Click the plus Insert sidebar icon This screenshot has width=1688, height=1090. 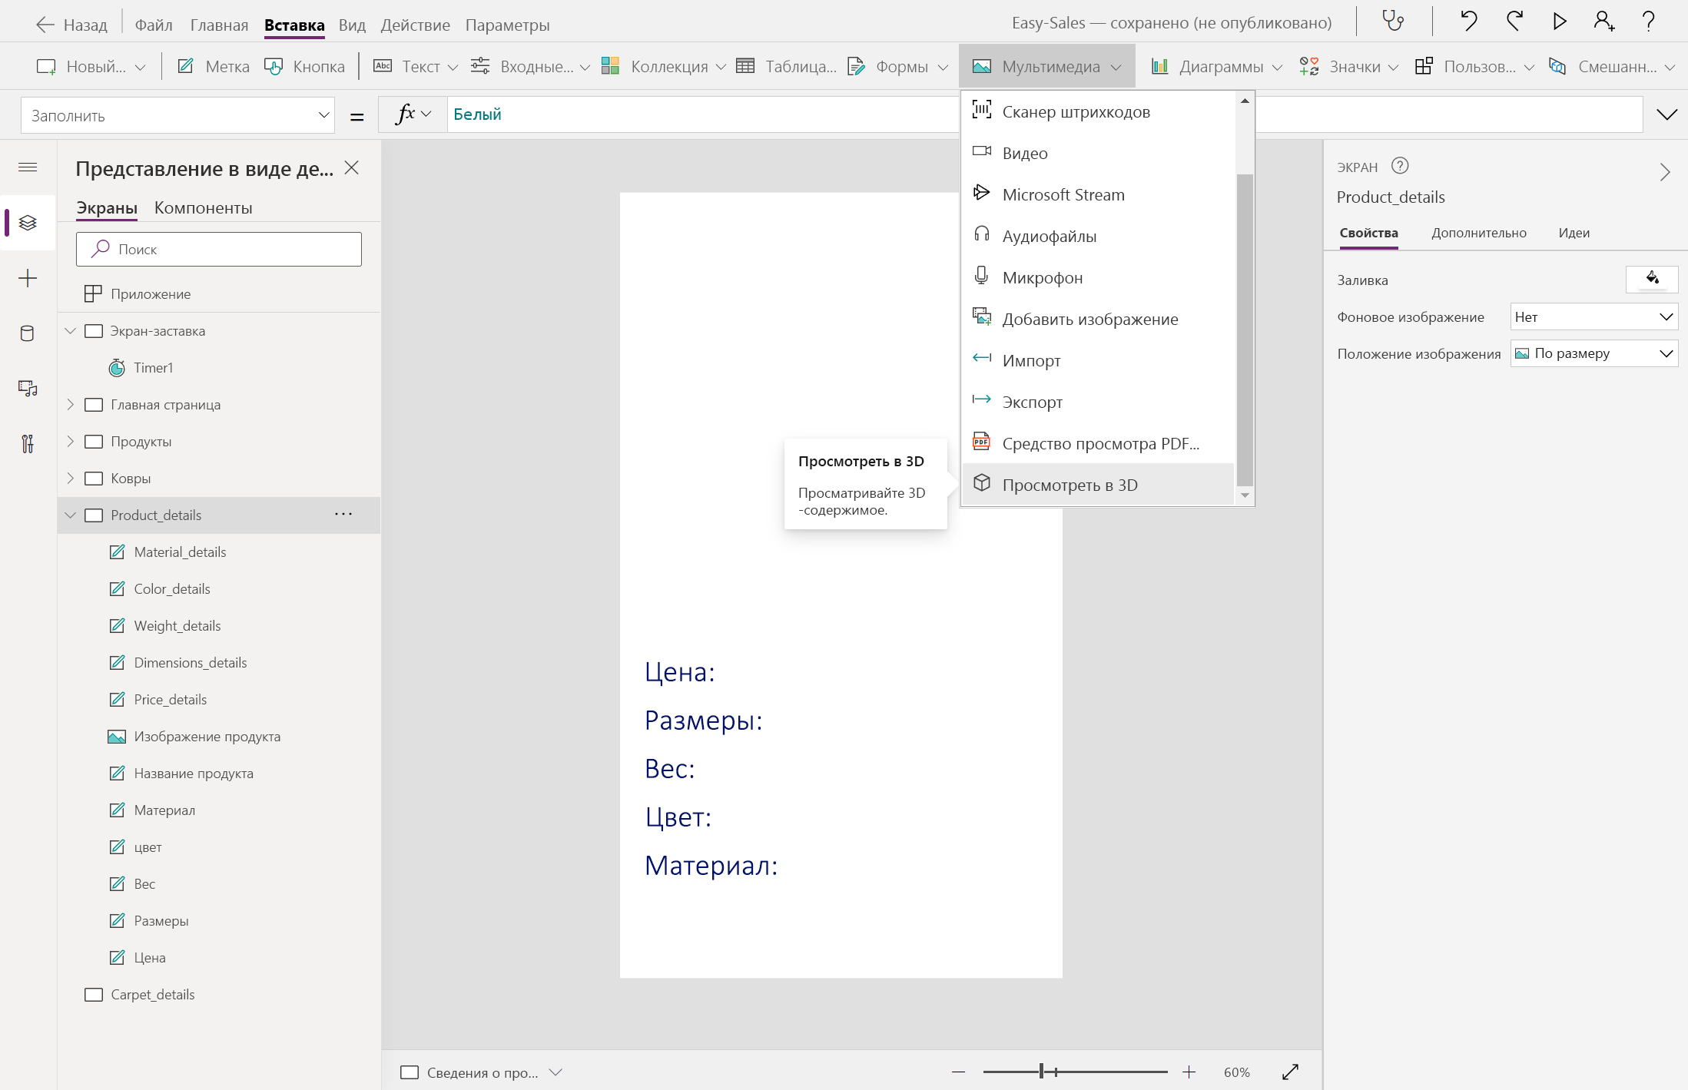(x=28, y=278)
